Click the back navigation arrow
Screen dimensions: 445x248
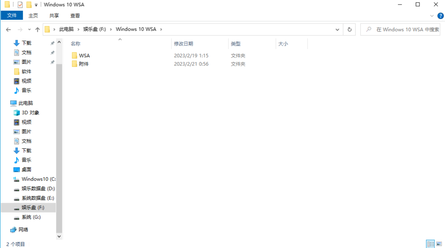pos(8,29)
